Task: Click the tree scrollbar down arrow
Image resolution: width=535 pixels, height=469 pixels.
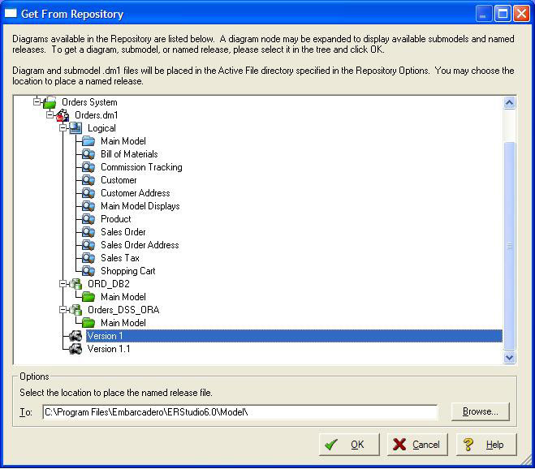Action: click(x=509, y=358)
